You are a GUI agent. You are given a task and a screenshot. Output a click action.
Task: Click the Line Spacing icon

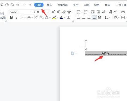[107, 17]
